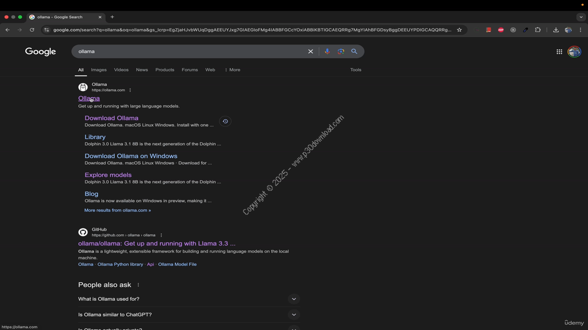Screen dimensions: 588x330
Task: Click the GitHub breadcrumb URL text
Action: pyautogui.click(x=124, y=235)
